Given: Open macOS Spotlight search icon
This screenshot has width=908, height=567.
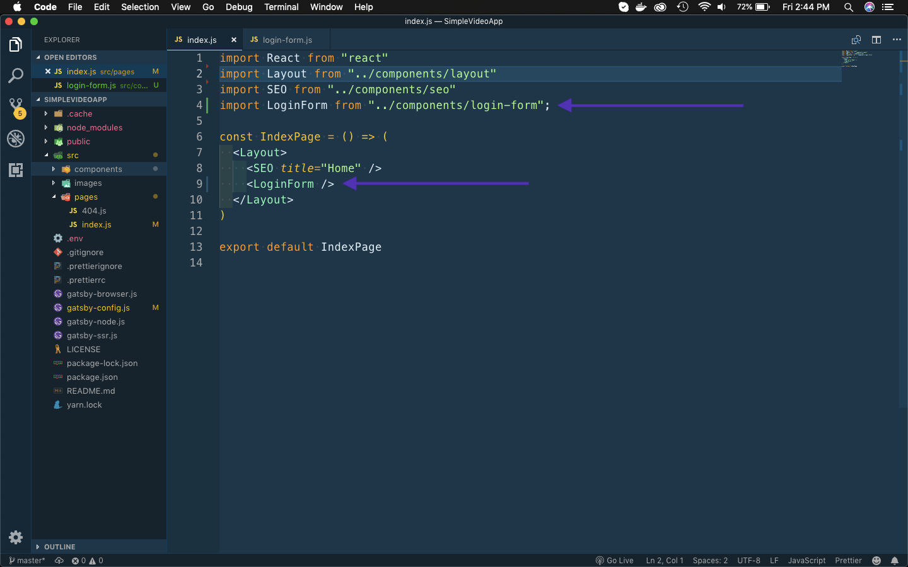Looking at the screenshot, I should coord(849,7).
